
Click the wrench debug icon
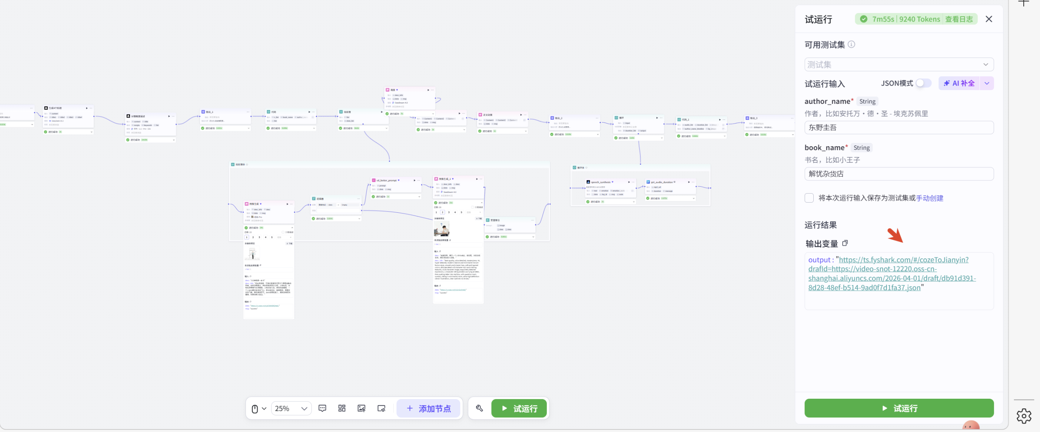click(479, 408)
